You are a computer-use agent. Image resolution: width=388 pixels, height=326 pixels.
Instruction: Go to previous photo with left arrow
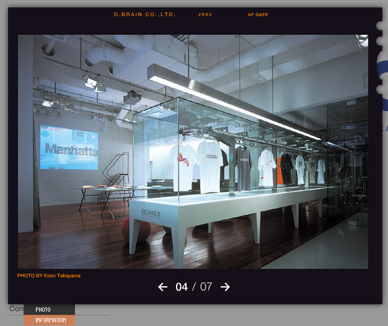(x=162, y=287)
